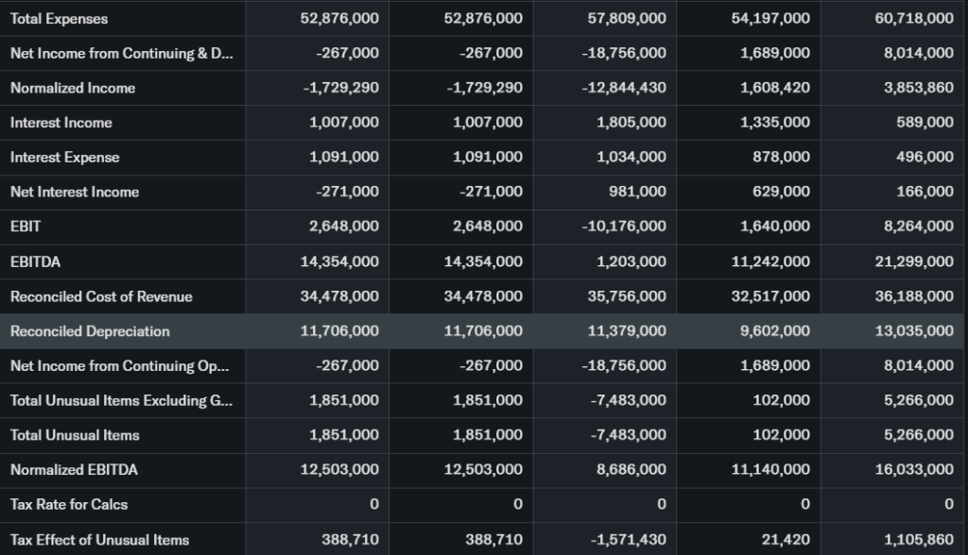The image size is (968, 555).
Task: Click the Interest Income row label
Action: tap(60, 123)
